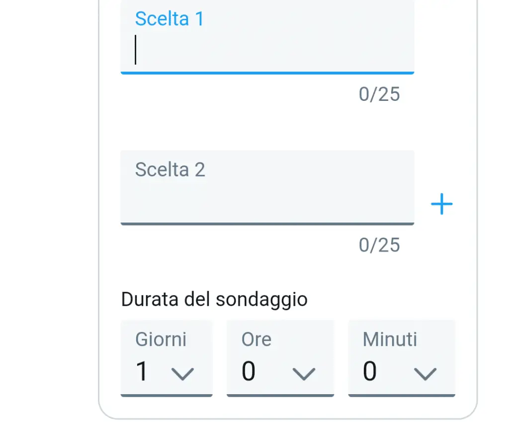The height and width of the screenshot is (422, 509).
Task: Click the 0/25 counter under Scelta 1
Action: [379, 94]
